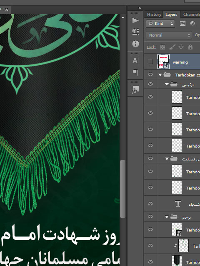Click the canvas scrollbar up arrow
The width and height of the screenshot is (200, 266).
123,17
